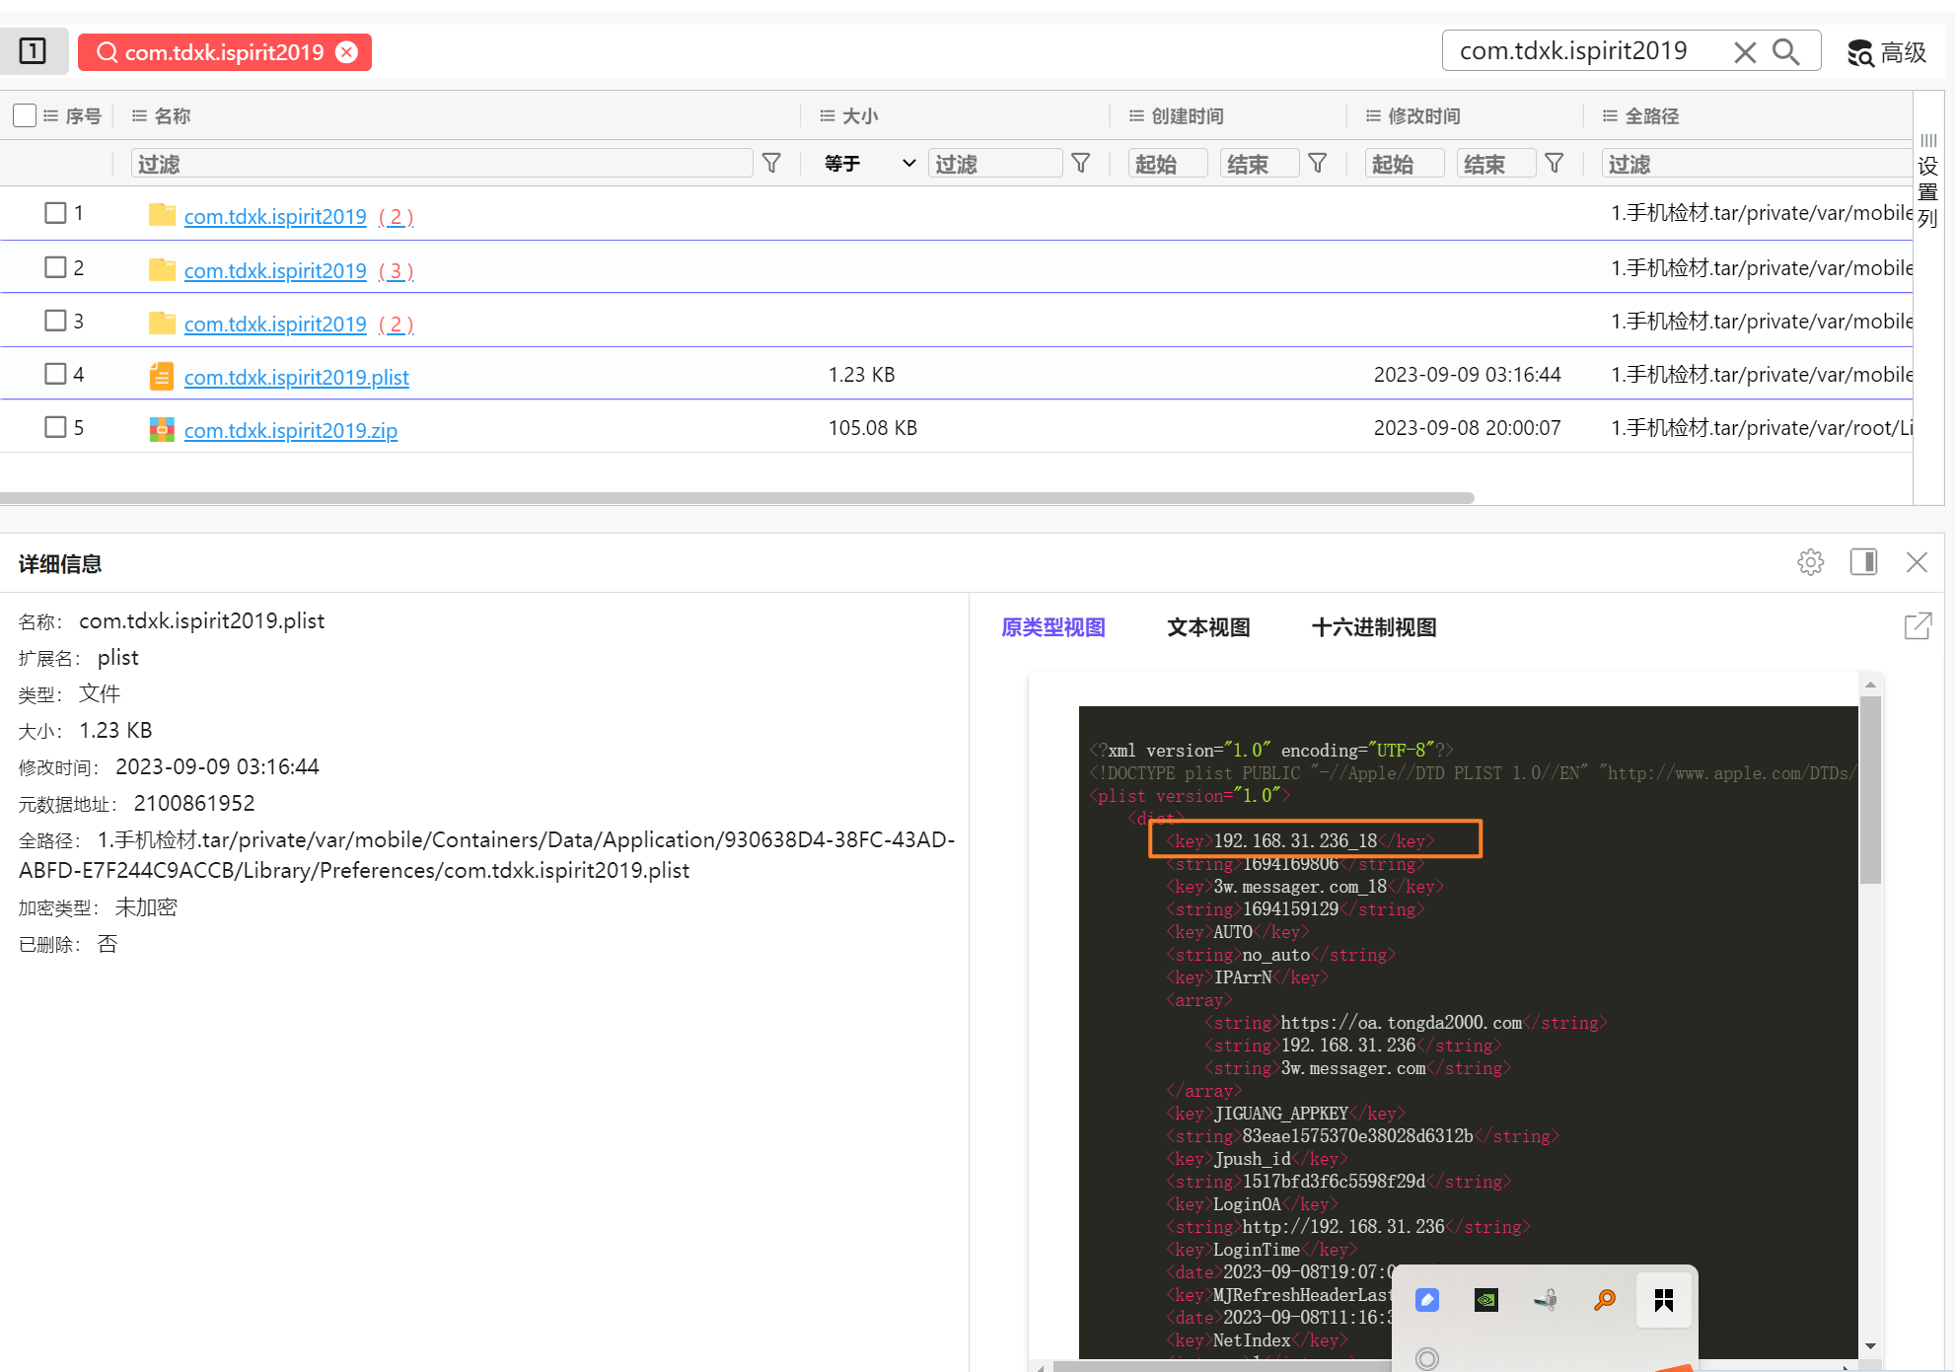Clear the search box text with X
Screen dimensions: 1955x1372
[x=1745, y=52]
